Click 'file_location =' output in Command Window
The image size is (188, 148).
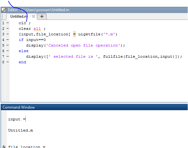[27, 147]
